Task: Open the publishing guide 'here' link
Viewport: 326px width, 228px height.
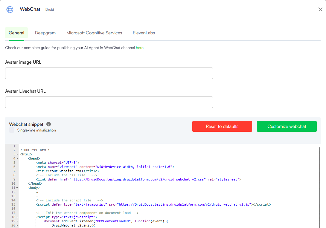Action: tap(140, 48)
